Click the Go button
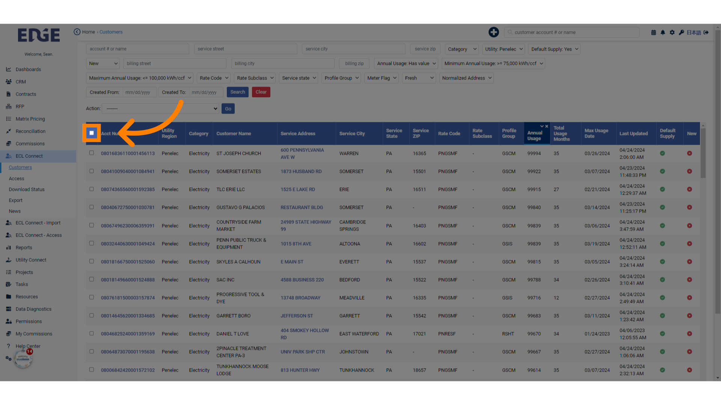Viewport: 721px width, 405px height. click(228, 109)
